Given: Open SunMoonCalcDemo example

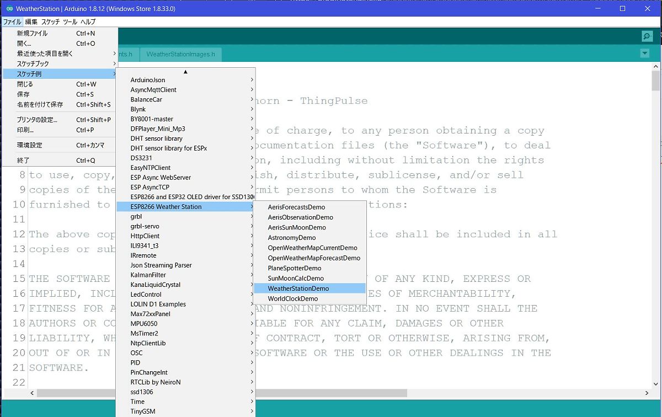Looking at the screenshot, I should [309, 278].
